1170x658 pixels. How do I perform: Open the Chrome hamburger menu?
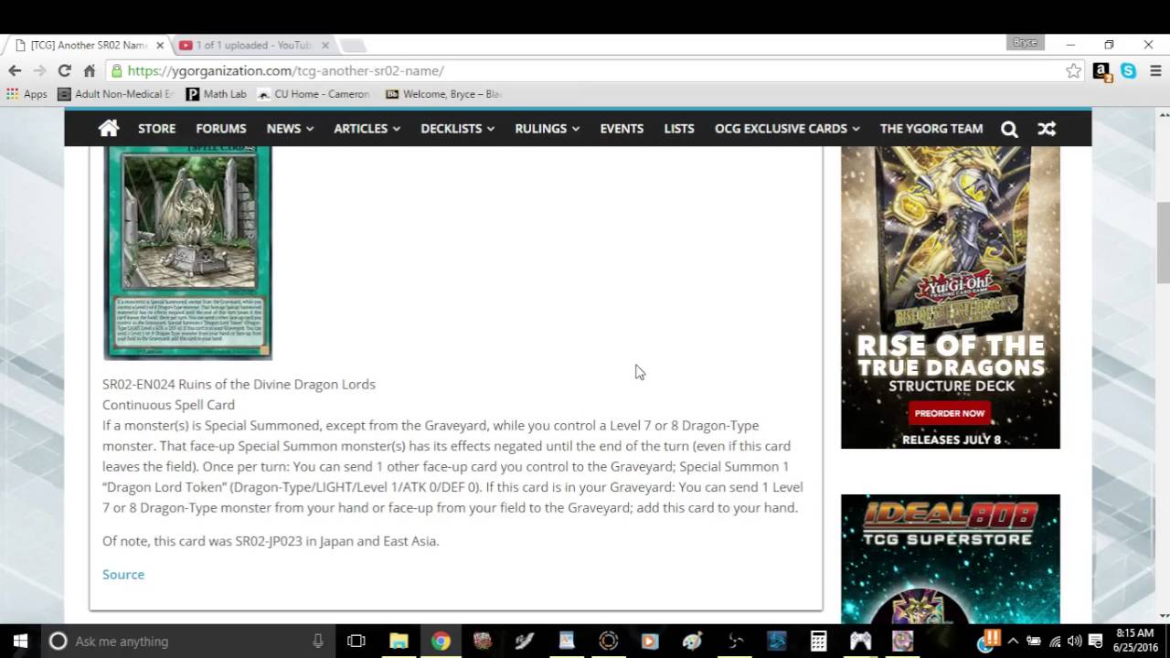tap(1155, 70)
